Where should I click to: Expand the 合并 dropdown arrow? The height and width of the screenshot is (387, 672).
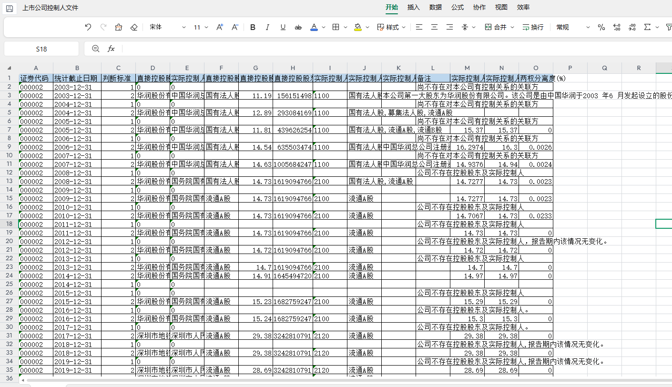[x=512, y=27]
